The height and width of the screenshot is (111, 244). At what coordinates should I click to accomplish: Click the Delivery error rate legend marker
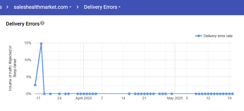click(199, 36)
